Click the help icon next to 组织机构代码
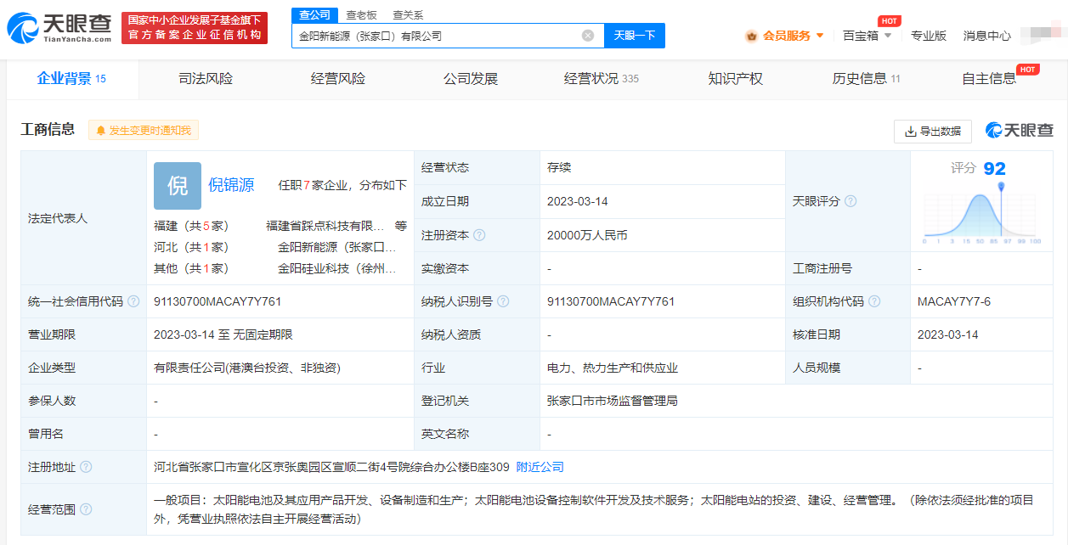 click(874, 301)
